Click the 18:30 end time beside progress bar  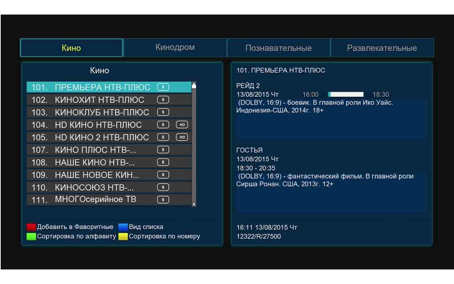pyautogui.click(x=381, y=94)
